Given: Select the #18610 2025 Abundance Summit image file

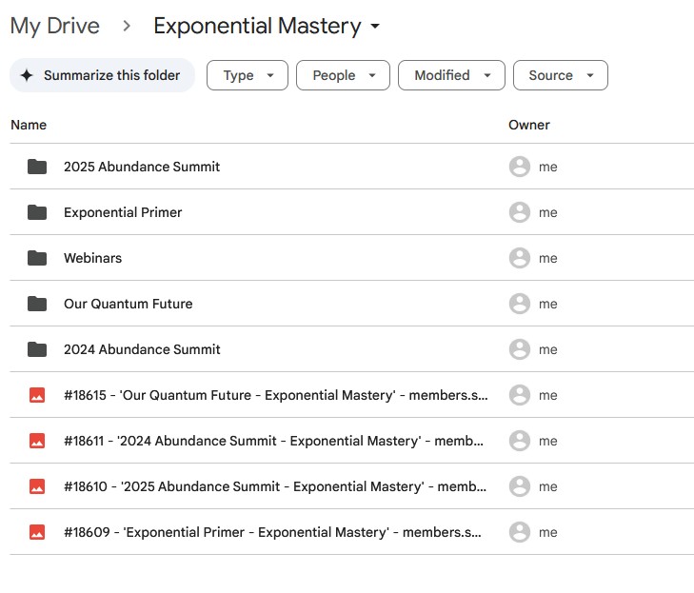Looking at the screenshot, I should click(x=276, y=486).
